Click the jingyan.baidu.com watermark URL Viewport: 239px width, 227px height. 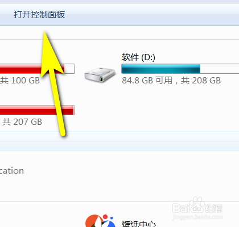click(197, 217)
